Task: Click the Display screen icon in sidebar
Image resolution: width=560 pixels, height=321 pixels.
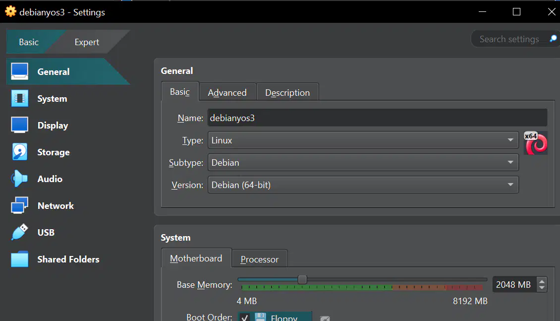Action: [x=20, y=125]
